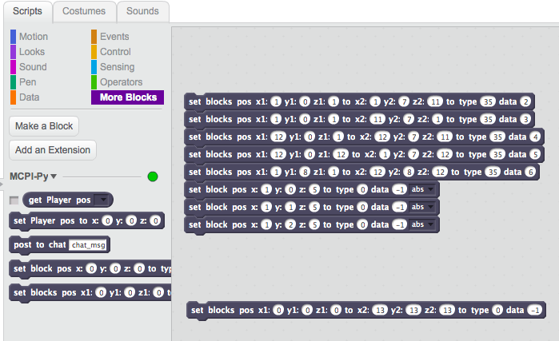The height and width of the screenshot is (341, 559).
Task: Open the Costumes tab
Action: [x=84, y=11]
